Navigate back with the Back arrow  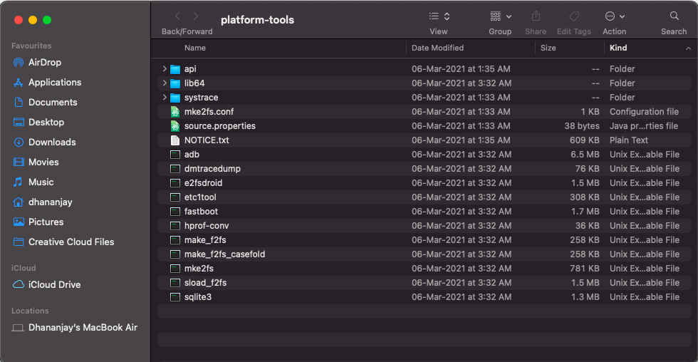(x=177, y=16)
